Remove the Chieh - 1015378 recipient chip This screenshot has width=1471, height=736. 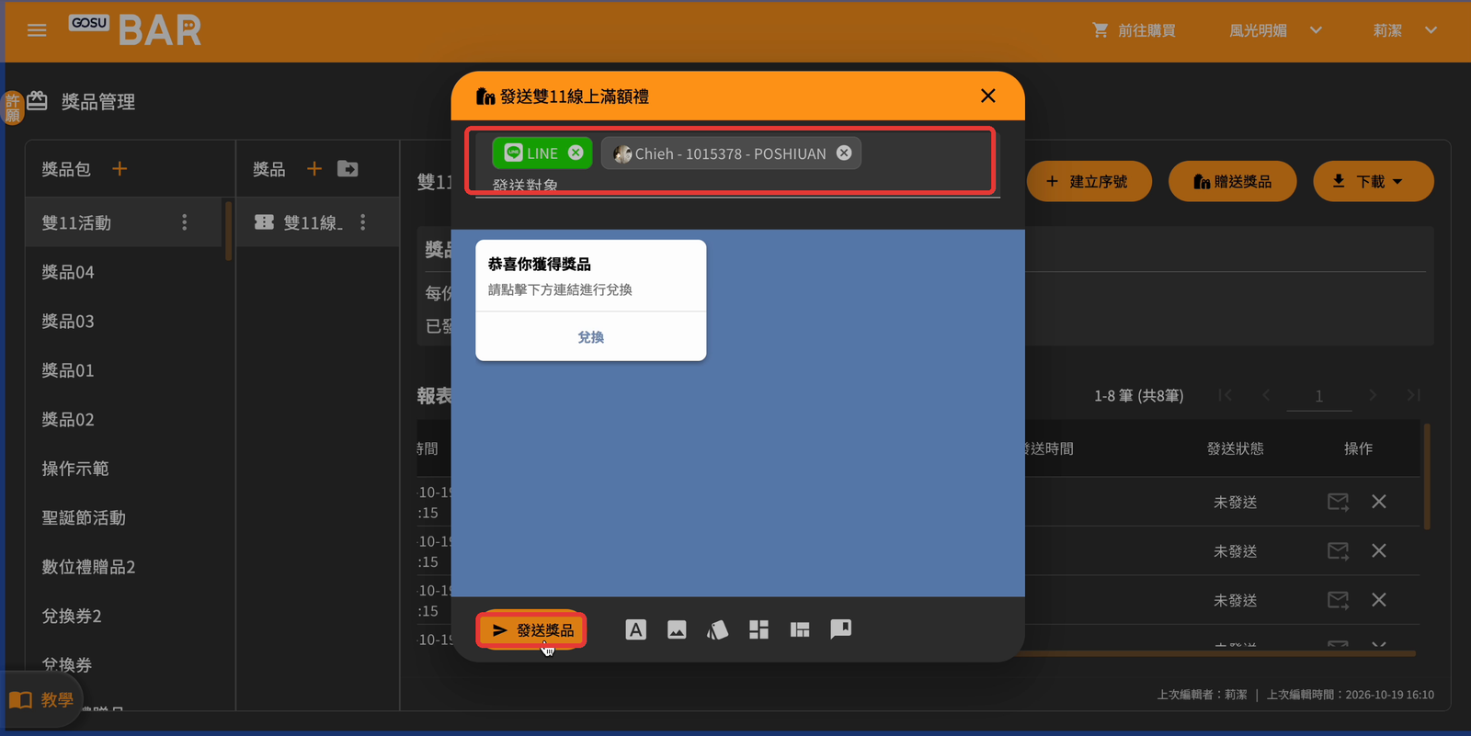pyautogui.click(x=844, y=153)
